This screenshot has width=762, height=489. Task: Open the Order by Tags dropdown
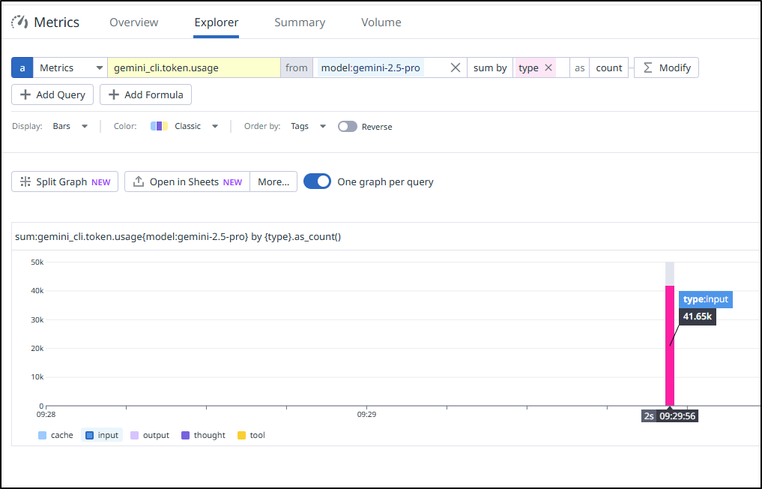[x=308, y=127]
